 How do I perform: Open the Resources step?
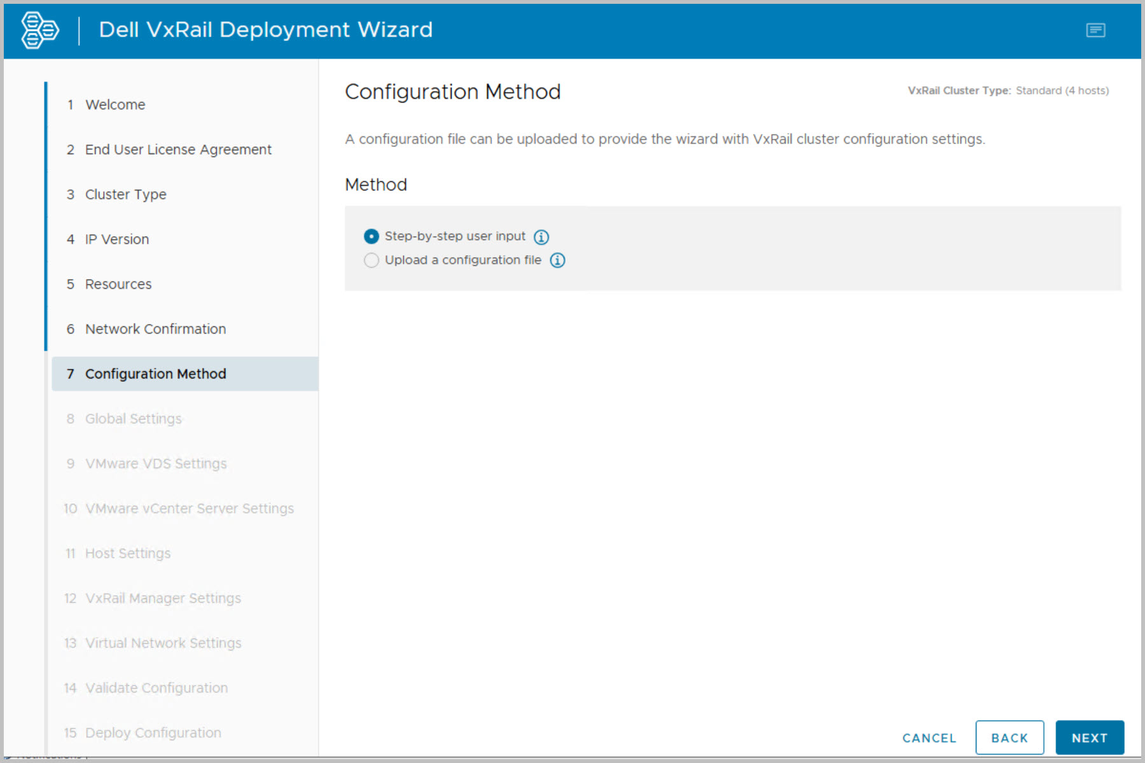(118, 284)
